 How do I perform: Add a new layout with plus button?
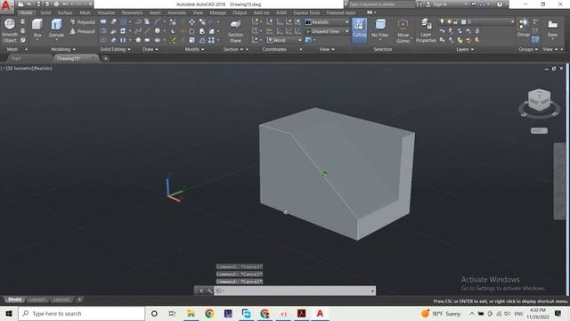tap(79, 300)
